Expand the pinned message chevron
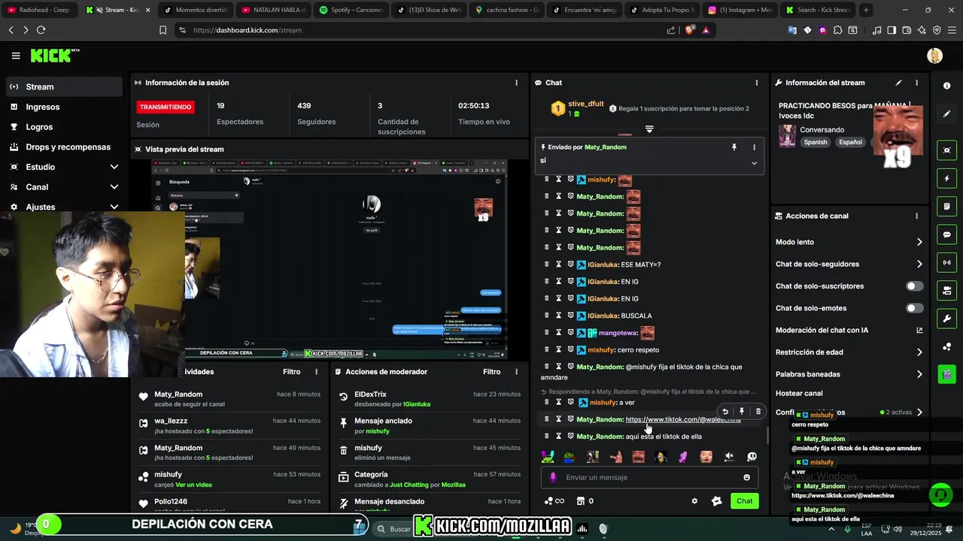Screen dimensions: 963x541 pos(754,163)
